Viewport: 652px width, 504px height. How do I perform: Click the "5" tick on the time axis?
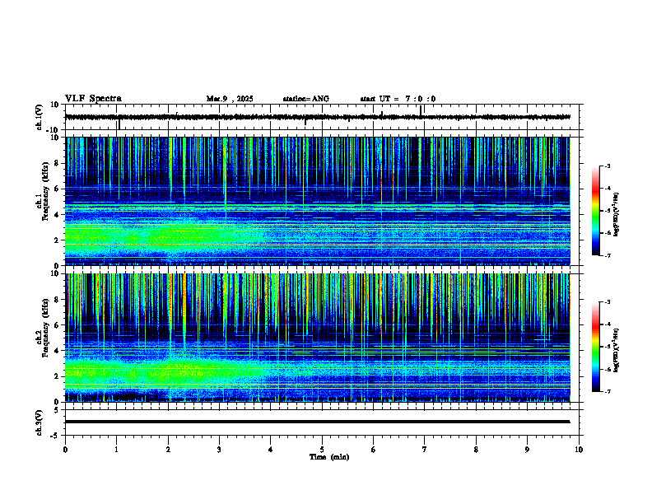322,450
